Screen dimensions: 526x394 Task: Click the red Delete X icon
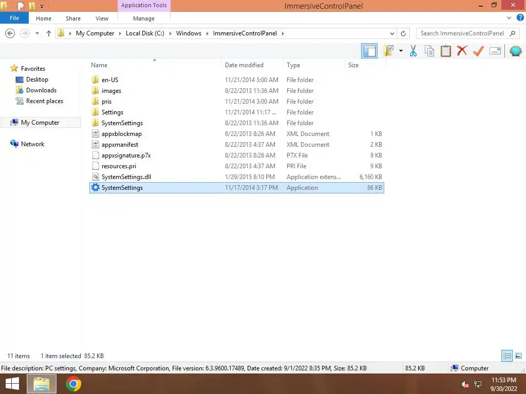tap(462, 51)
